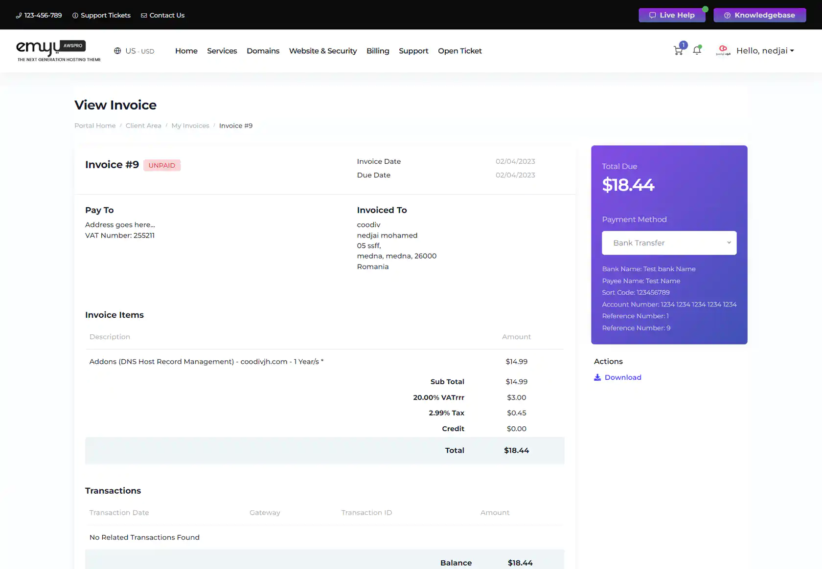Open the Services menu
The height and width of the screenshot is (569, 822).
click(x=222, y=51)
